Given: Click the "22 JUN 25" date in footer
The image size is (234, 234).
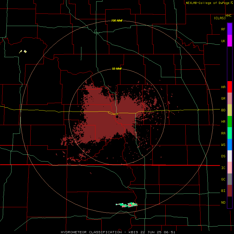Looking at the screenshot, I should point(152,232).
